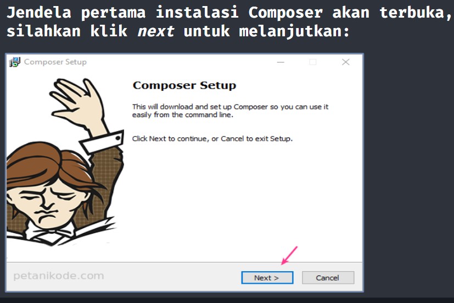Click "Jendela pertama instalasi" caption text
This screenshot has width=454, height=303.
point(122,13)
